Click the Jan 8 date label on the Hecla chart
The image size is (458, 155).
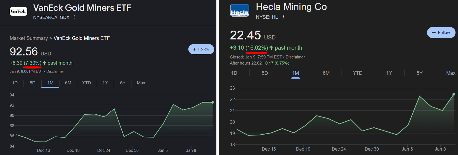[440, 149]
